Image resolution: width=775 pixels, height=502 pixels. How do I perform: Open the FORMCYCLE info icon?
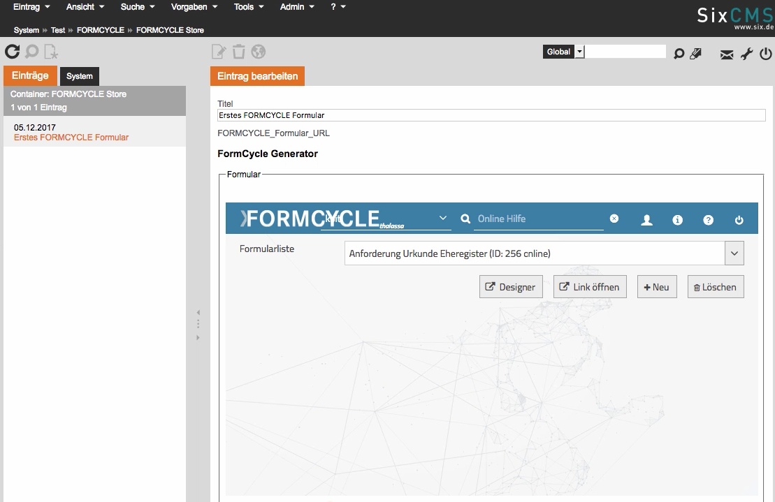[x=677, y=220]
